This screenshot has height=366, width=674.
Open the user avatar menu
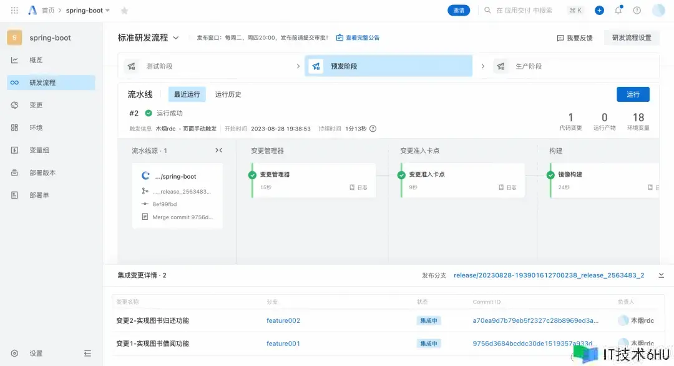coord(658,10)
